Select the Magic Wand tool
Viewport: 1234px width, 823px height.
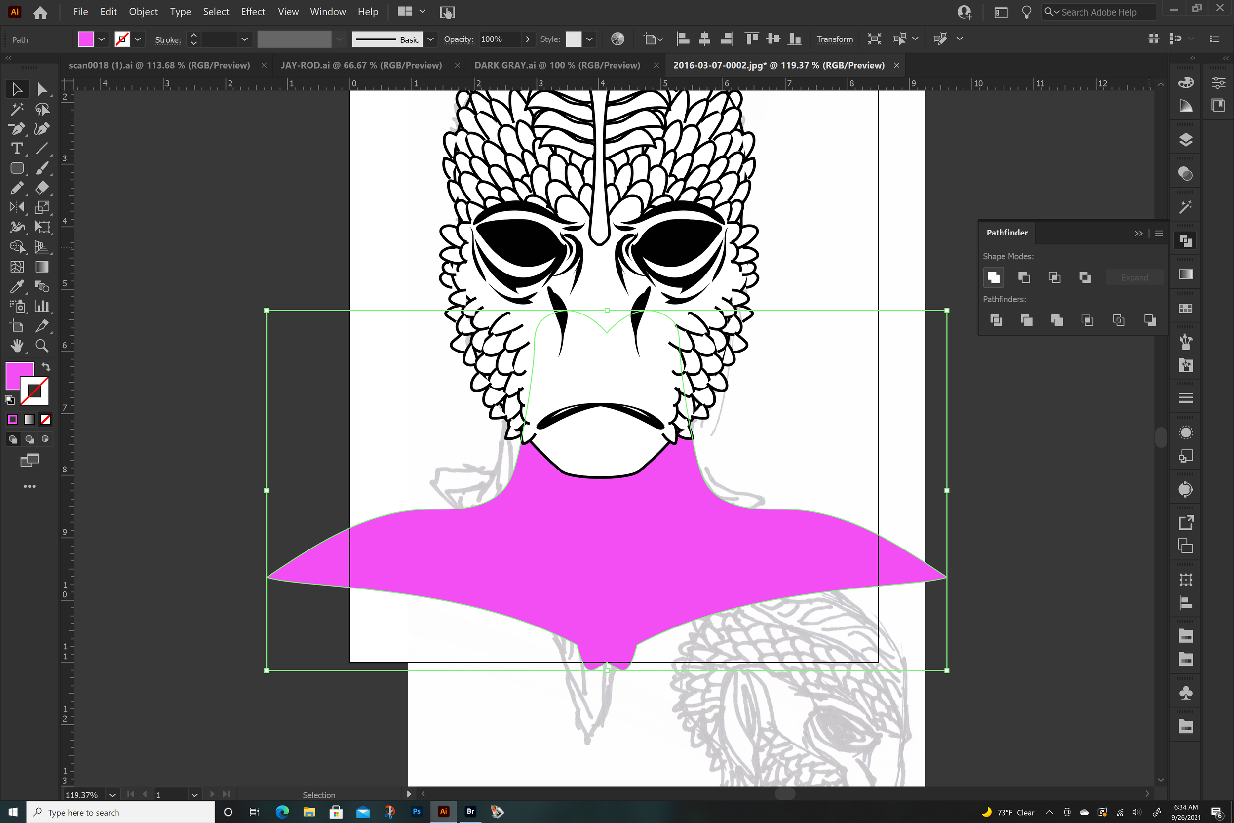click(17, 109)
